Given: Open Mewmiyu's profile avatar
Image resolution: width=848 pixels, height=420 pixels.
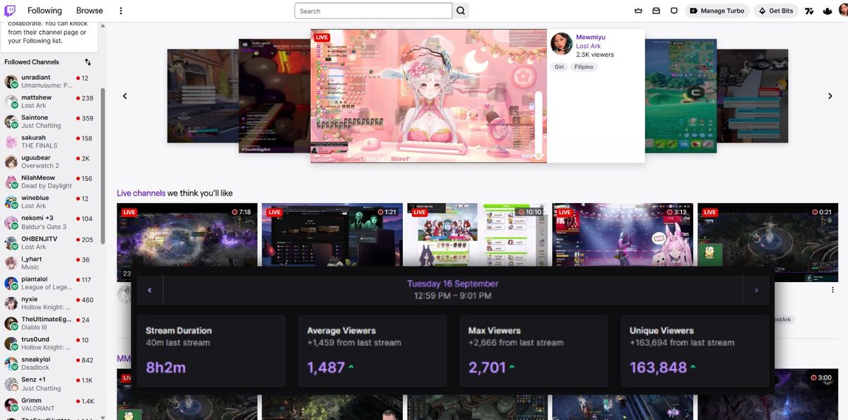Looking at the screenshot, I should pyautogui.click(x=561, y=43).
